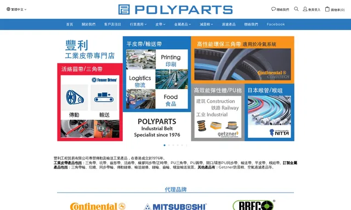Click the 活絡圓帶/三角帶 heading
Image resolution: width=351 pixels, height=210 pixels.
82,69
